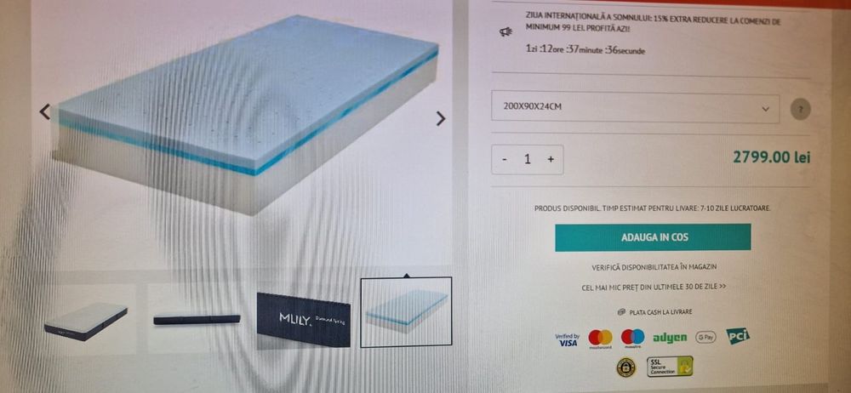This screenshot has width=851, height=393.
Task: Show previous product image with left arrow
Action: (45, 111)
